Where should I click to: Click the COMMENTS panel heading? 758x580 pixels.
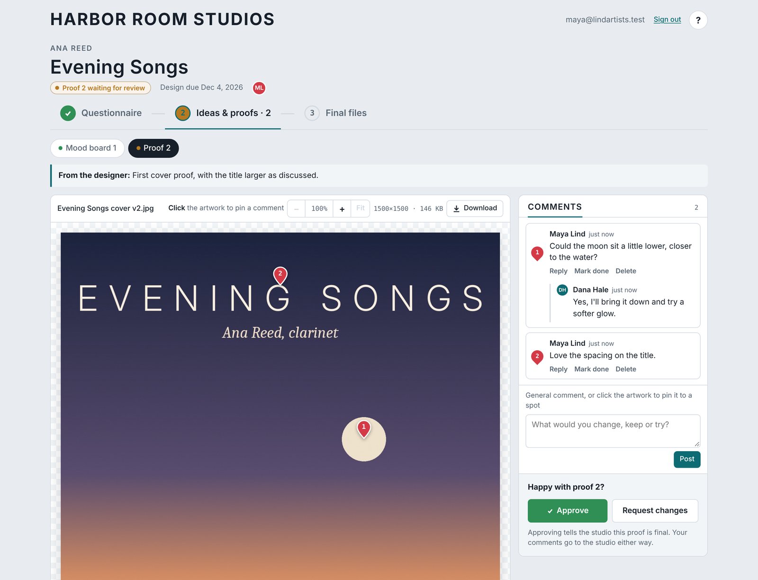tap(555, 207)
